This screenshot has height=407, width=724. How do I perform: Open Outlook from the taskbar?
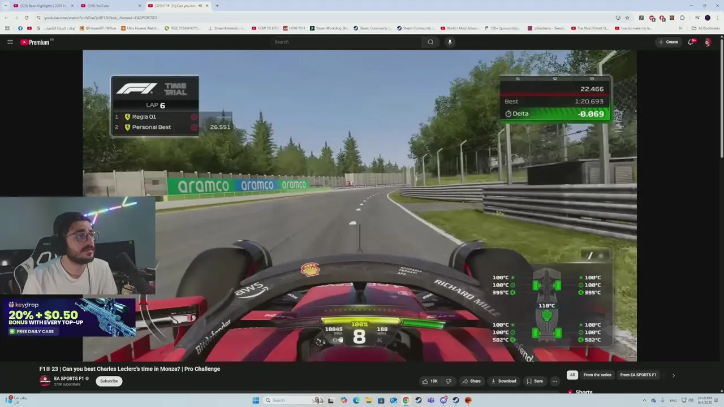pos(394,400)
